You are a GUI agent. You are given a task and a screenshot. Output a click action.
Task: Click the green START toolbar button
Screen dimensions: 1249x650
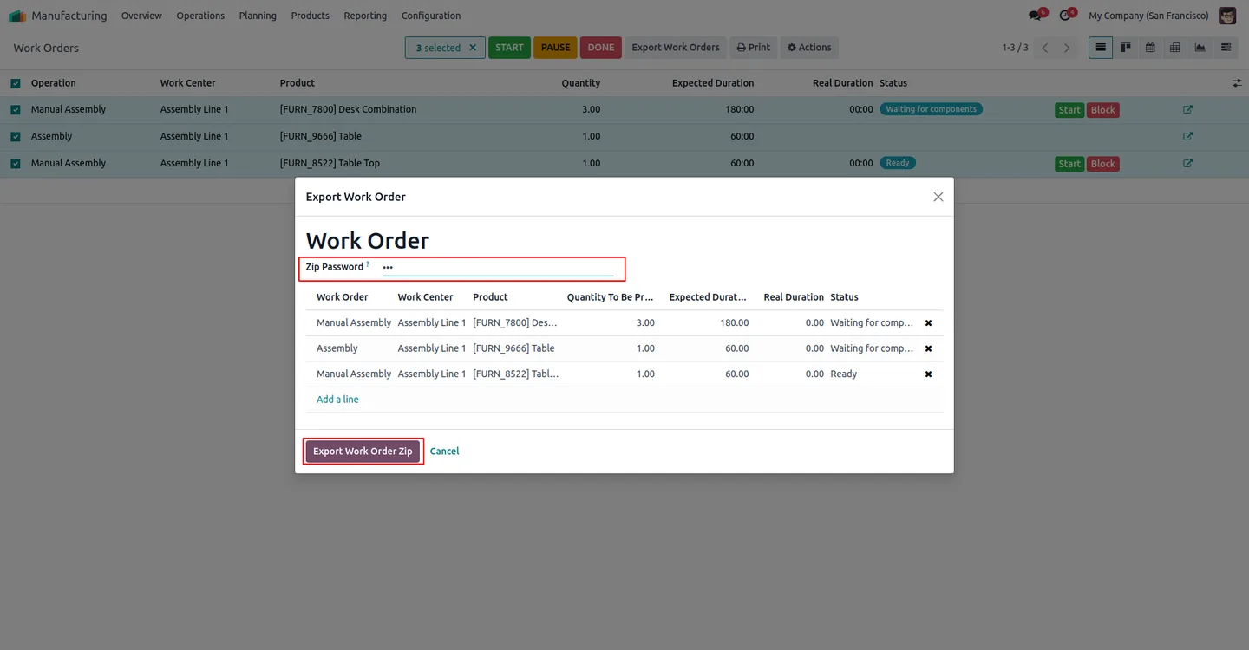509,48
